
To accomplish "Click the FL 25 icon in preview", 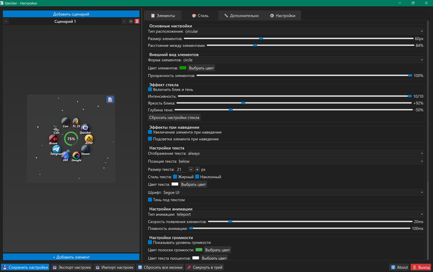I will (76, 121).
